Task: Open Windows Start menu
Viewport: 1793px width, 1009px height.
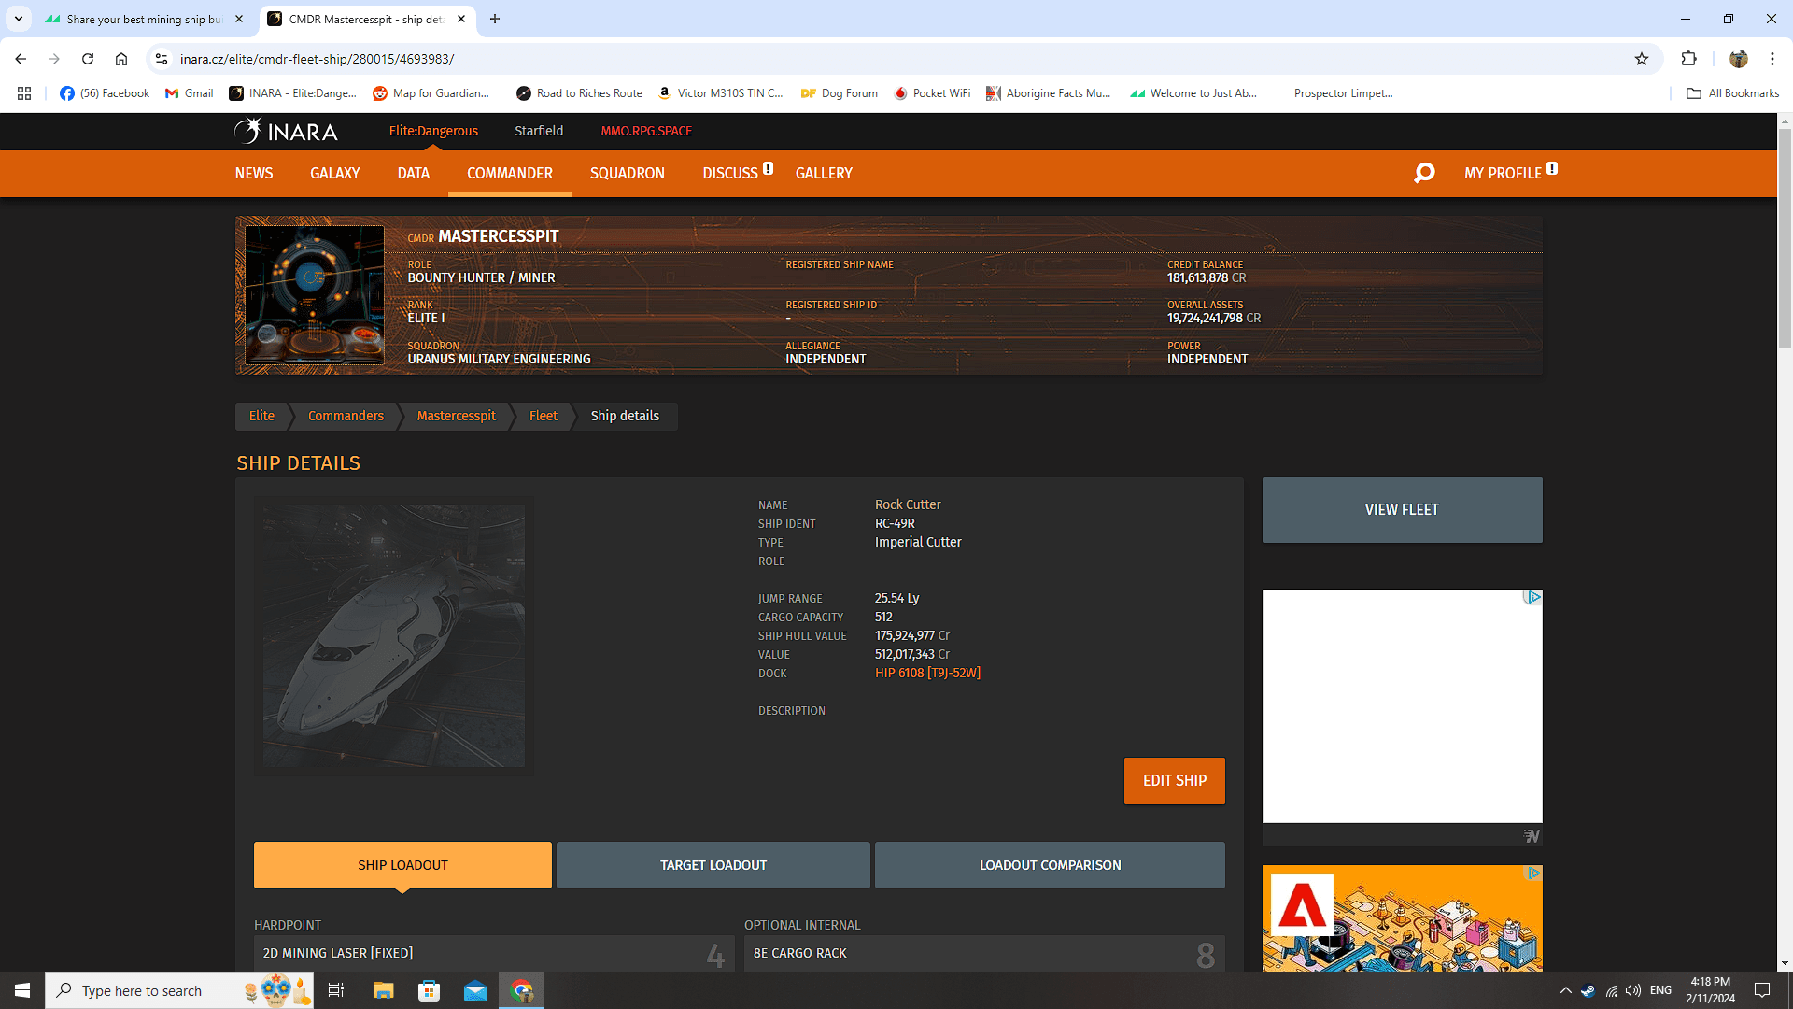Action: coord(22,990)
